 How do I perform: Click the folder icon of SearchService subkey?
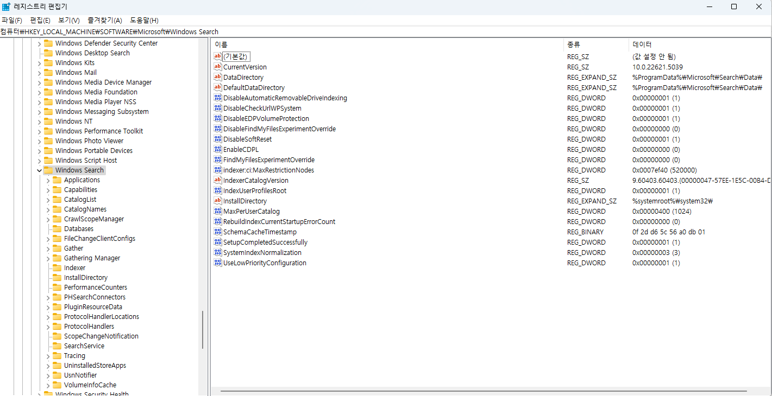[x=57, y=346]
